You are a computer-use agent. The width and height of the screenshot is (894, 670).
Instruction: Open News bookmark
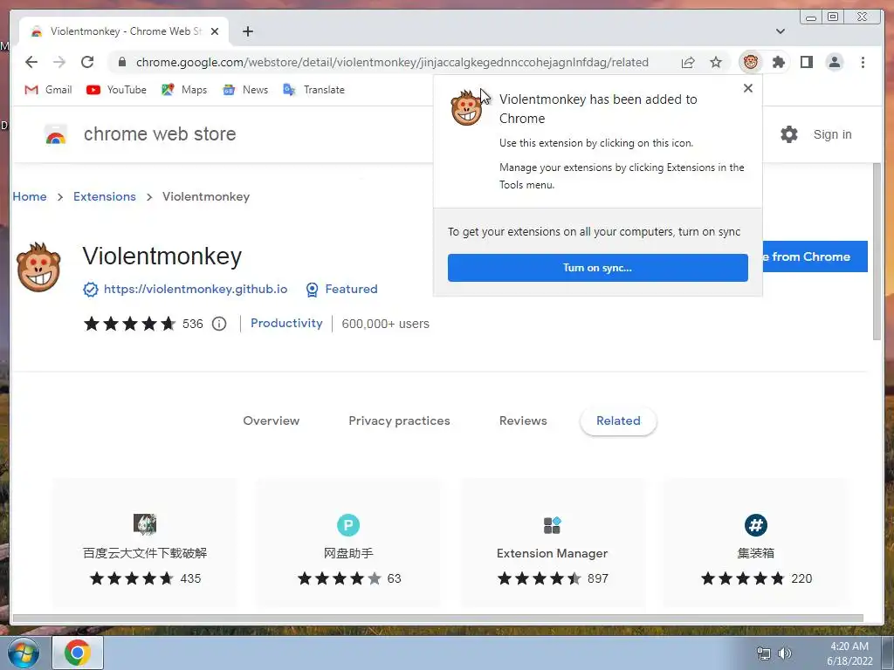pyautogui.click(x=245, y=90)
